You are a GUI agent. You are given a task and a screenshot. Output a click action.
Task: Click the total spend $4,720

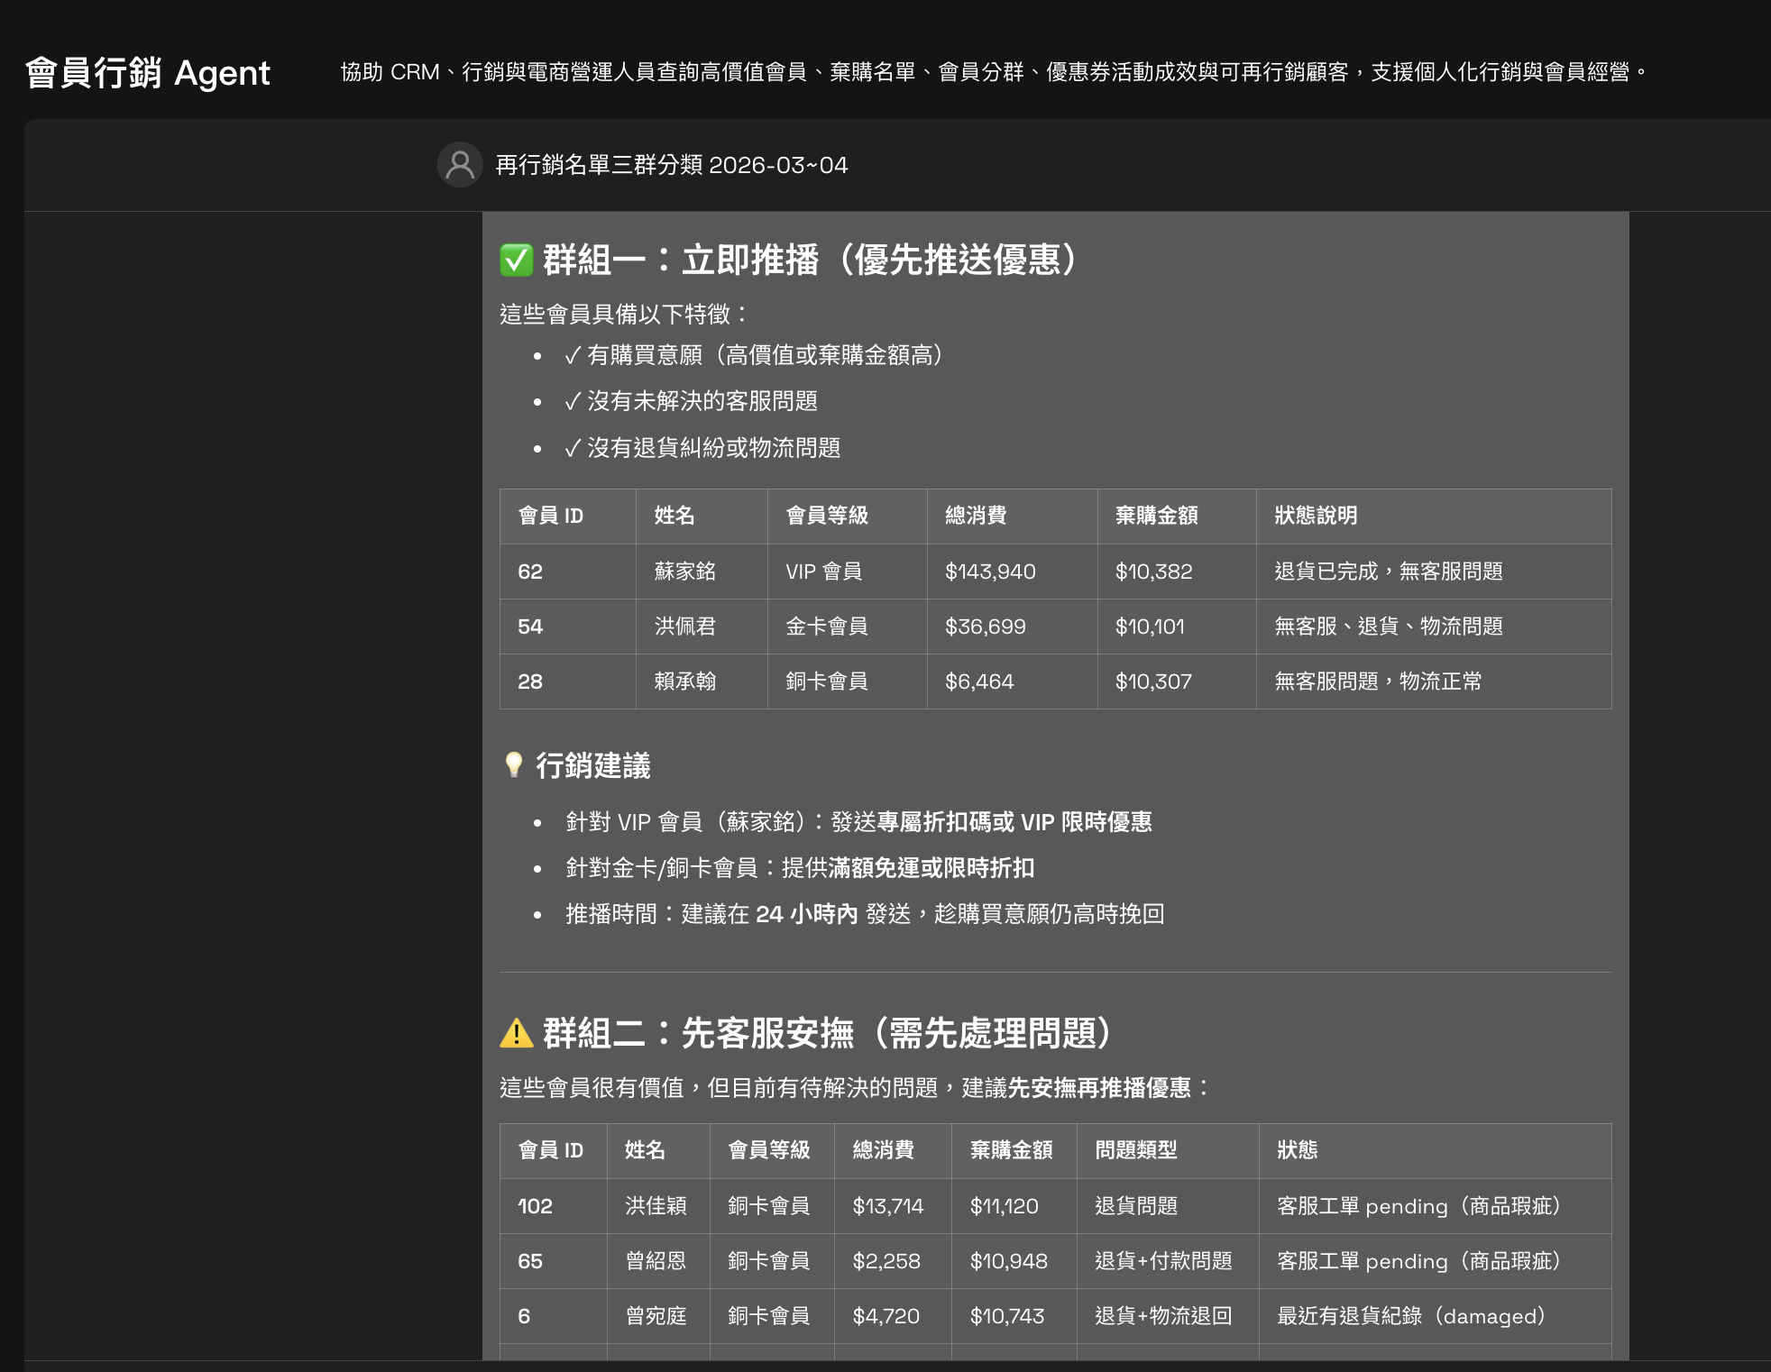886,1316
